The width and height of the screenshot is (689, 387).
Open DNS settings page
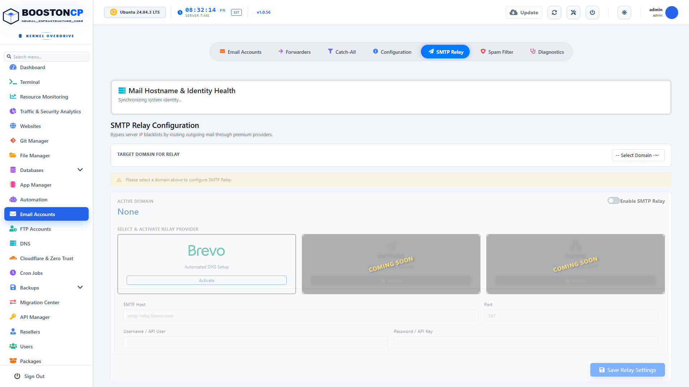pyautogui.click(x=47, y=244)
